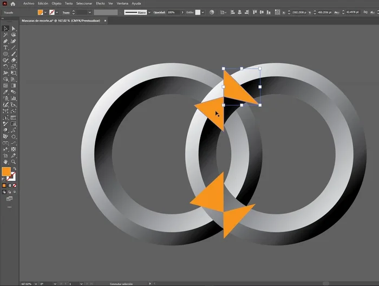The height and width of the screenshot is (286, 379).
Task: Select the Type tool
Action: point(5,47)
